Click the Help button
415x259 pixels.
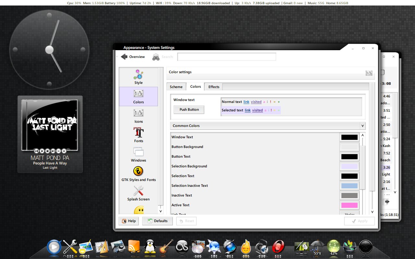click(129, 221)
